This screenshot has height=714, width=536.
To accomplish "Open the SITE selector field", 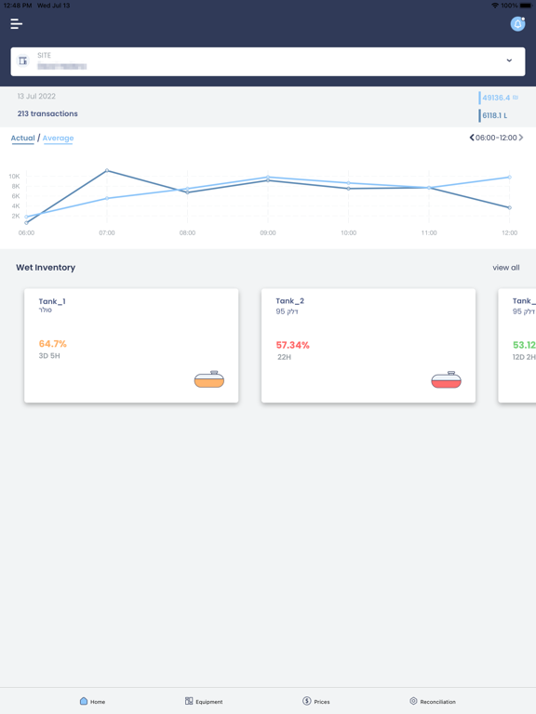I will (268, 61).
